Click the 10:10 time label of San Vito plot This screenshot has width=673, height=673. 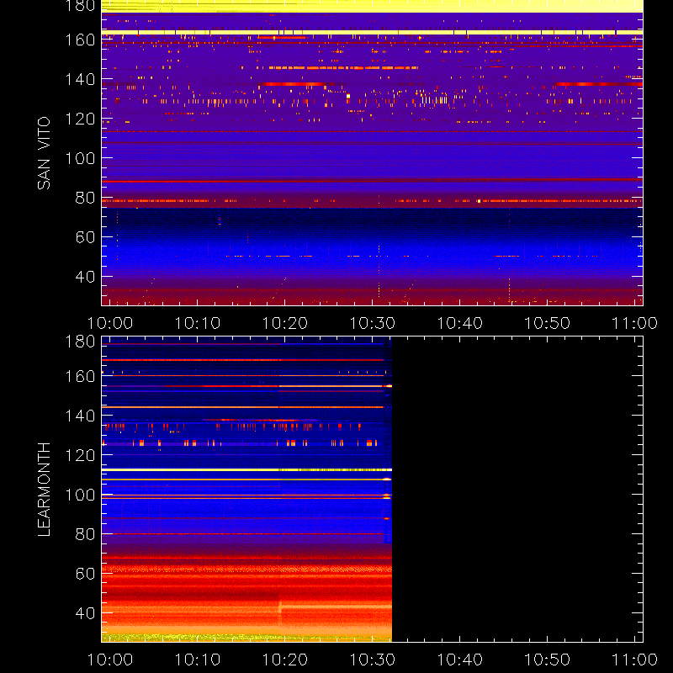point(198,323)
